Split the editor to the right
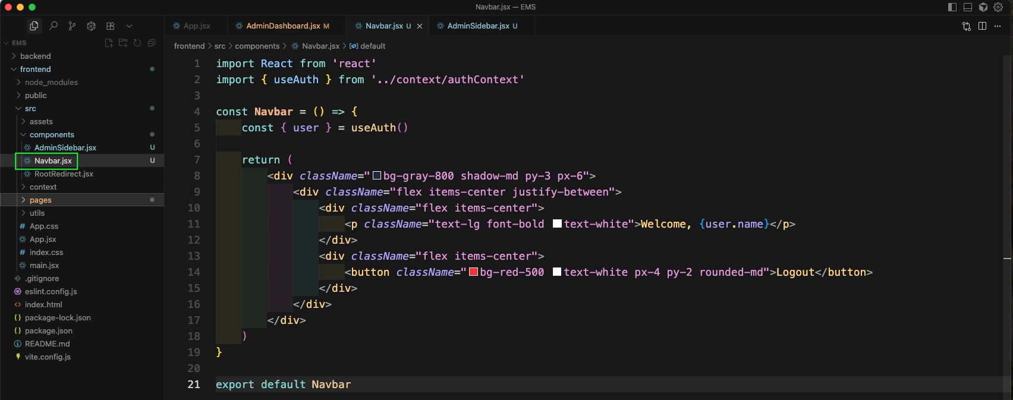The image size is (1013, 400). [x=982, y=26]
